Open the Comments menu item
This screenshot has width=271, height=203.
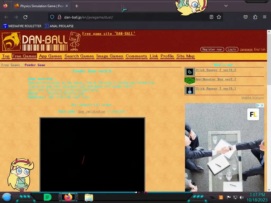[x=136, y=56]
